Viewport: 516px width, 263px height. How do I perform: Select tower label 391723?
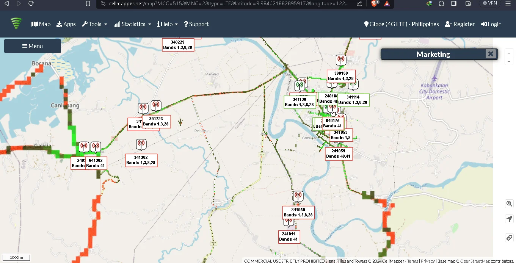tap(156, 121)
